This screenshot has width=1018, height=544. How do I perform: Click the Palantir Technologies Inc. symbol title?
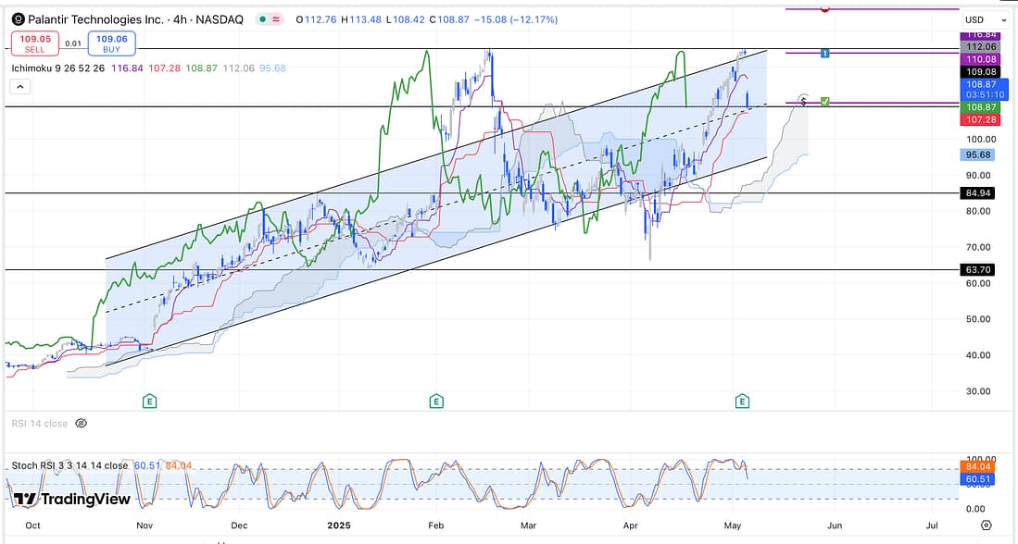coord(95,19)
